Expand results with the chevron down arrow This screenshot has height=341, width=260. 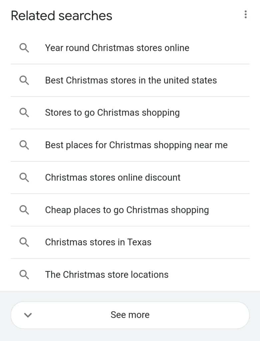tap(28, 315)
